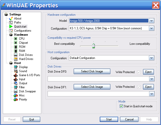Select the Hardware tree heading
This screenshot has height=125, width=161.
pos(21,35)
